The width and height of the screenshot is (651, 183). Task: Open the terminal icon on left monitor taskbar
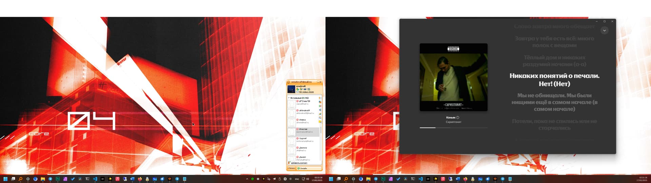click(x=87, y=179)
